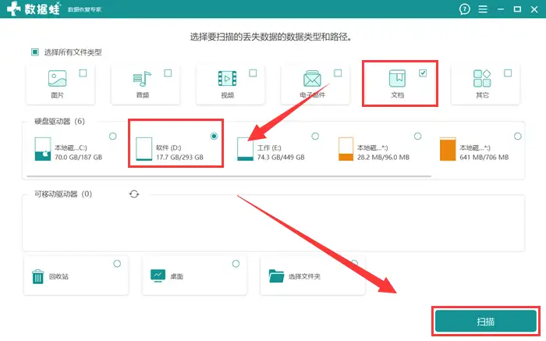Click the Email (电子邮件) envelope icon
The image size is (546, 341).
tap(312, 78)
